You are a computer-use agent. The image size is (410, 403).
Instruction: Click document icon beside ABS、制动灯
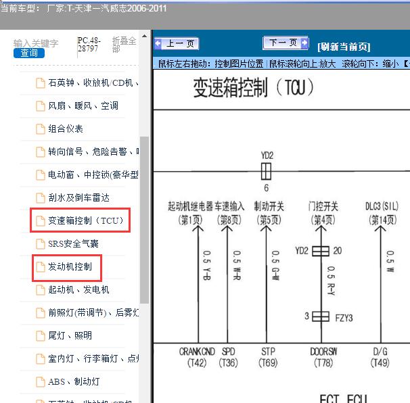(x=41, y=382)
